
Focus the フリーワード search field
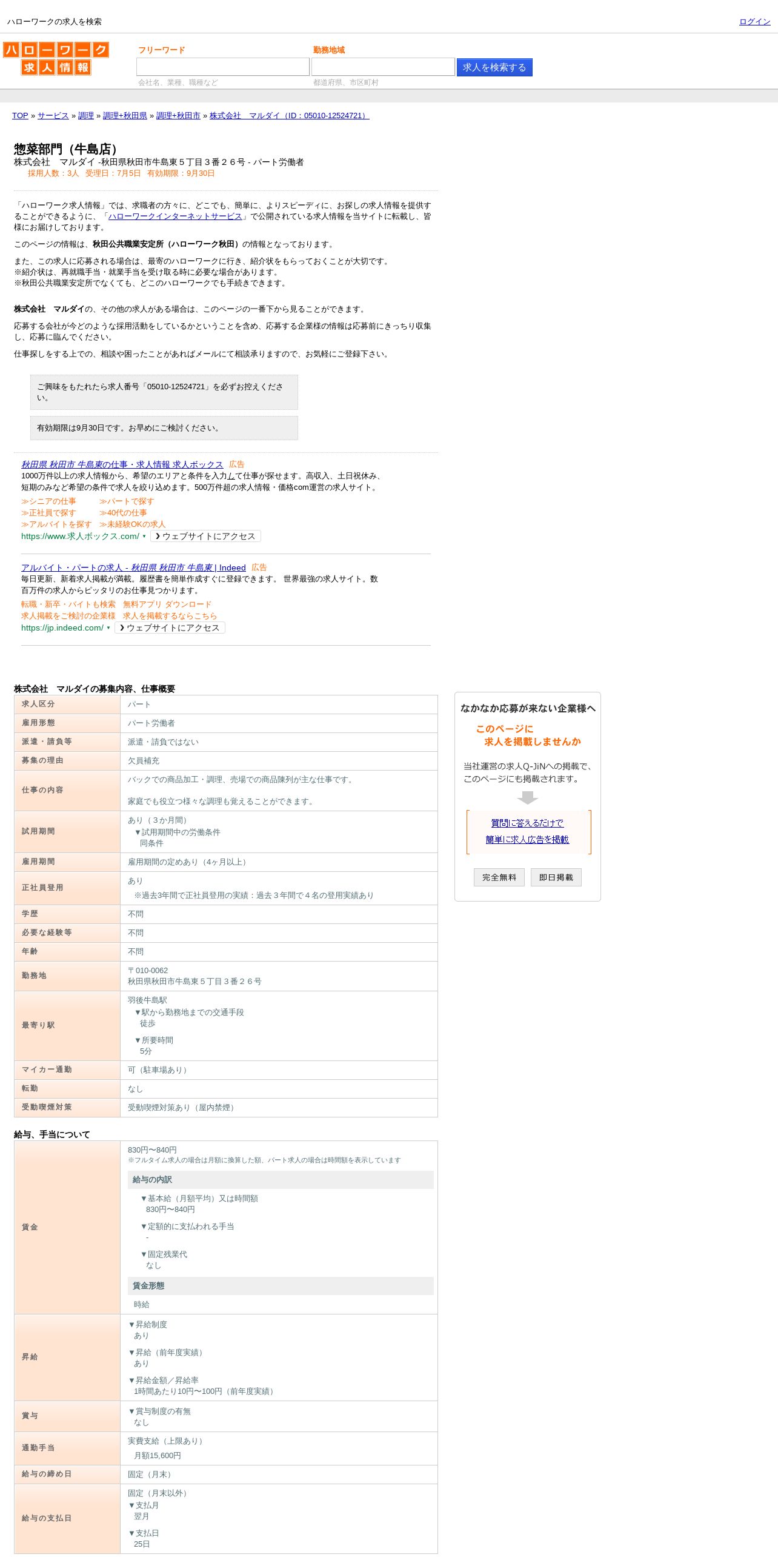[223, 67]
